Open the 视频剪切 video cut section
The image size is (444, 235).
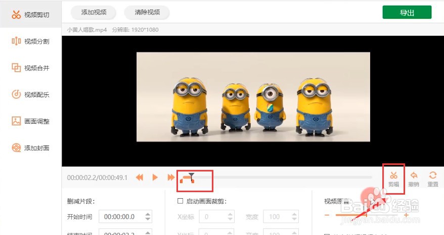30,15
